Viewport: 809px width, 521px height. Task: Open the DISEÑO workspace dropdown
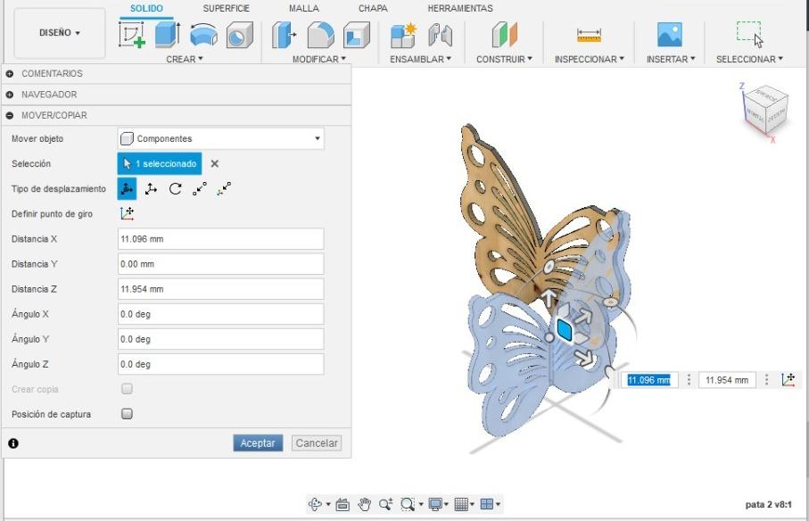(x=60, y=33)
